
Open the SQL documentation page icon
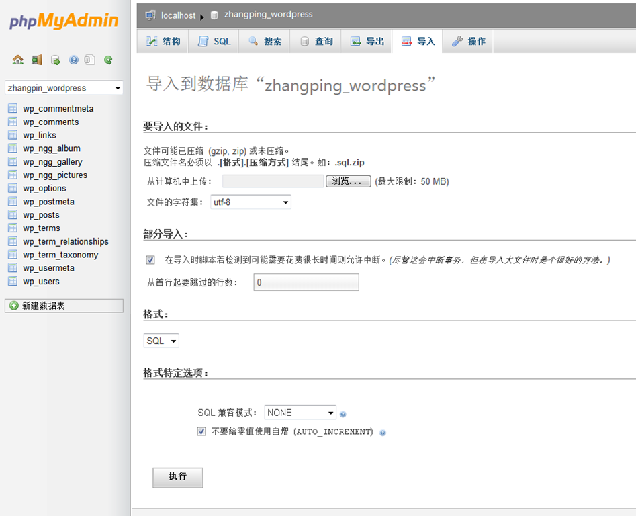[89, 60]
